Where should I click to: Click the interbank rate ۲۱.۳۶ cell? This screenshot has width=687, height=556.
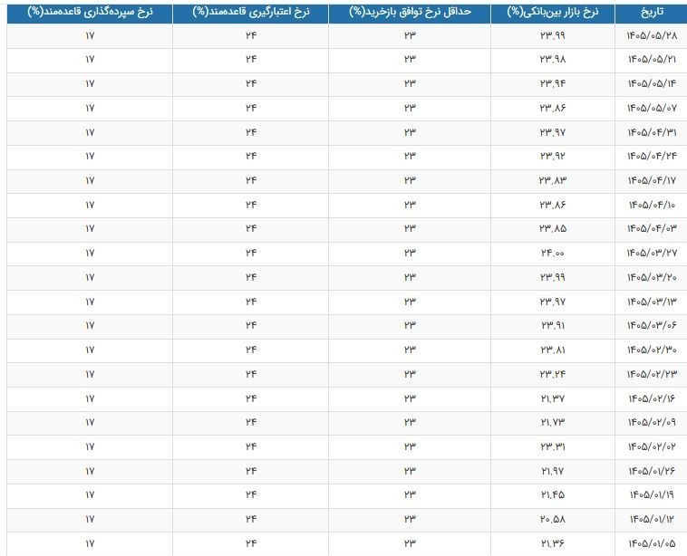[x=553, y=543]
